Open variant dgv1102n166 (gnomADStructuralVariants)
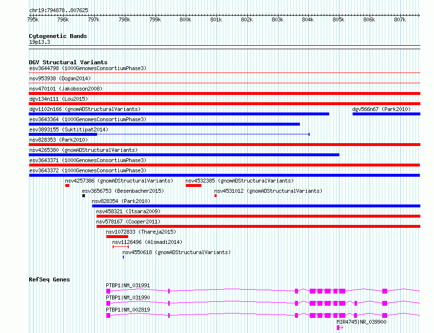Viewport: 434px width, 333px height. click(85, 109)
